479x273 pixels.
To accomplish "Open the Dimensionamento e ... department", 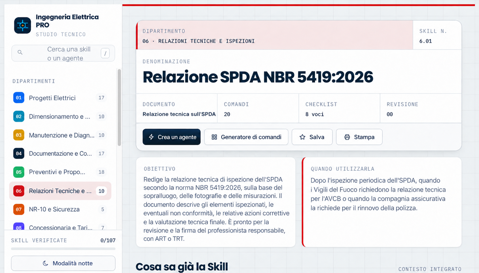I will click(x=60, y=117).
